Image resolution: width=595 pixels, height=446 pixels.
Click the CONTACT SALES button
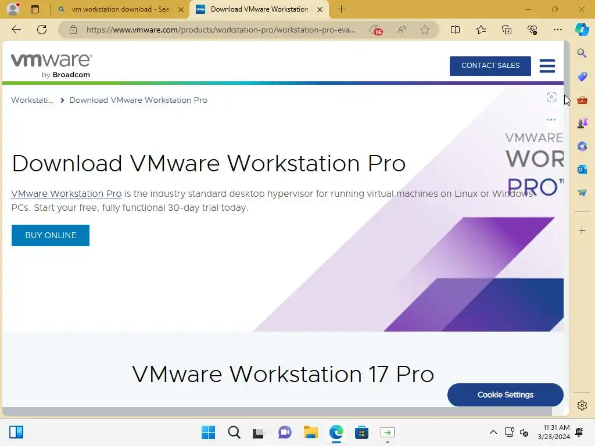point(490,66)
